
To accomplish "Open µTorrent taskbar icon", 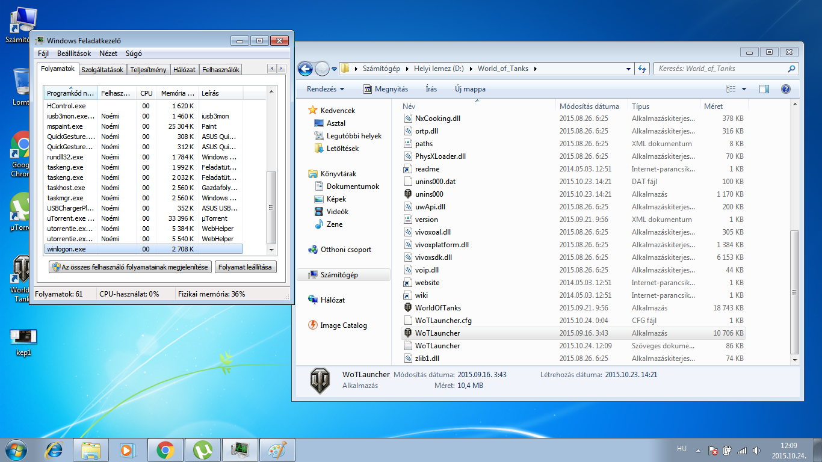I will (203, 449).
